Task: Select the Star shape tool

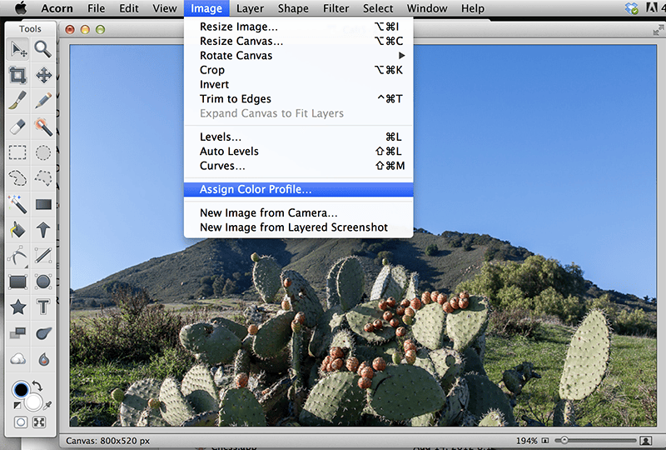Action: [x=18, y=307]
